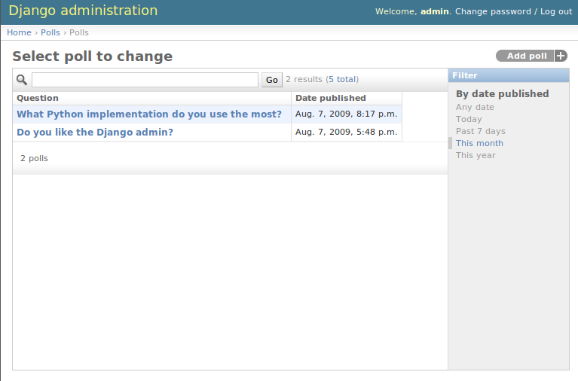The height and width of the screenshot is (381, 578).
Task: Select the 'Any date' filter
Action: (475, 107)
